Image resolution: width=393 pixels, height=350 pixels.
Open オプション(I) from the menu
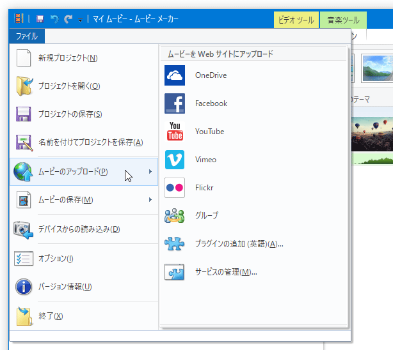(84, 259)
